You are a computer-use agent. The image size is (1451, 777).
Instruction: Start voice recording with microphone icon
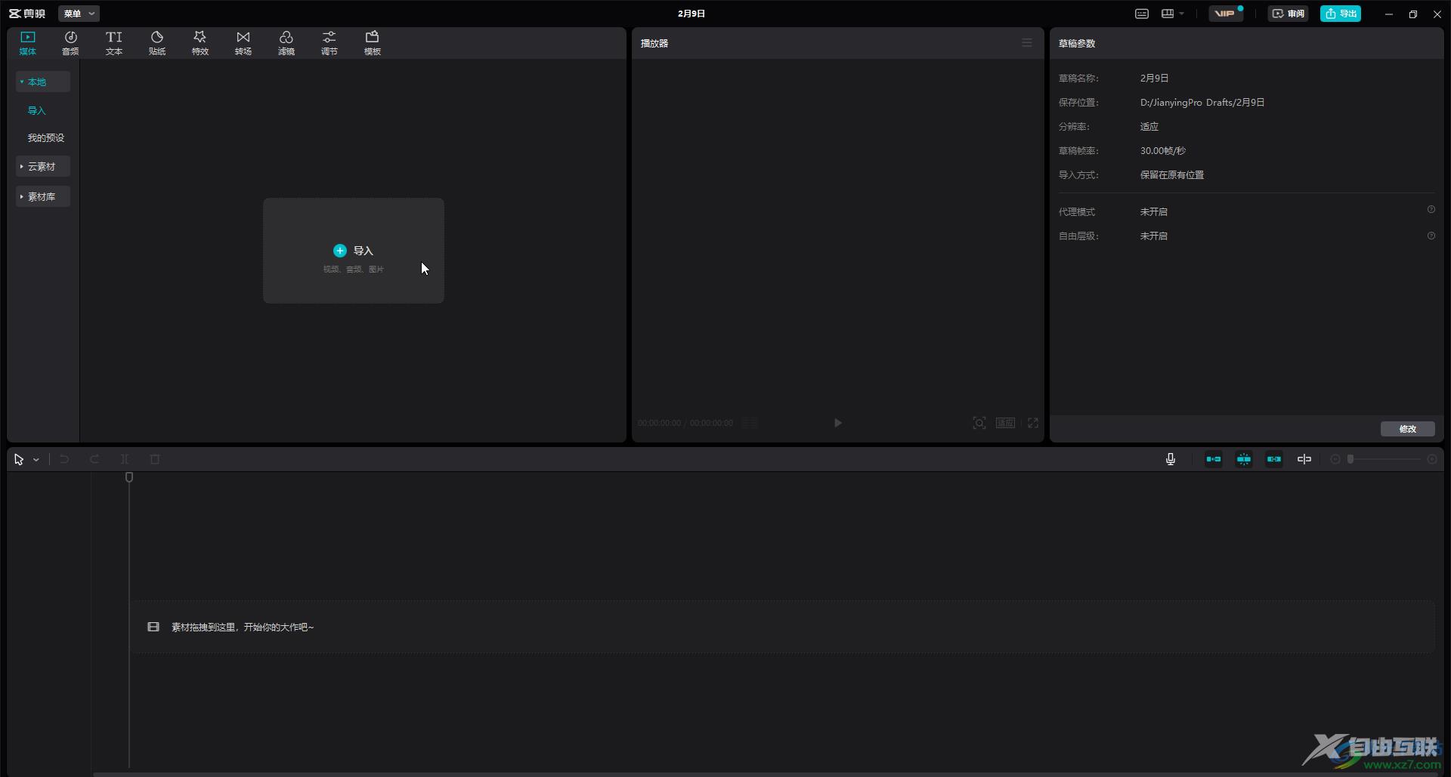1171,459
